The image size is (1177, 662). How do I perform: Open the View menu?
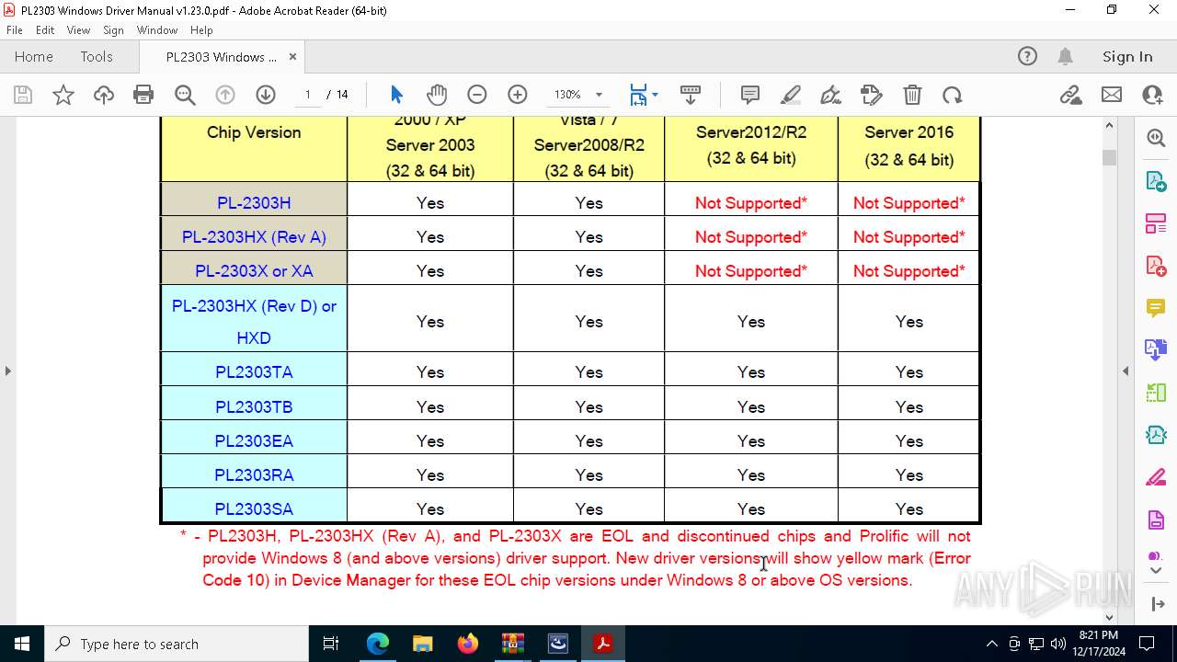78,30
